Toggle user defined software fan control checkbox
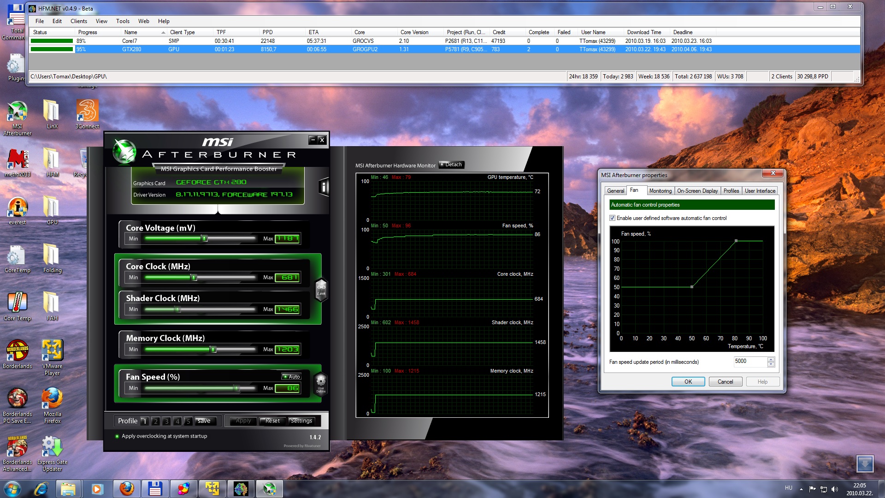Screen dimensions: 885x498 click(612, 218)
